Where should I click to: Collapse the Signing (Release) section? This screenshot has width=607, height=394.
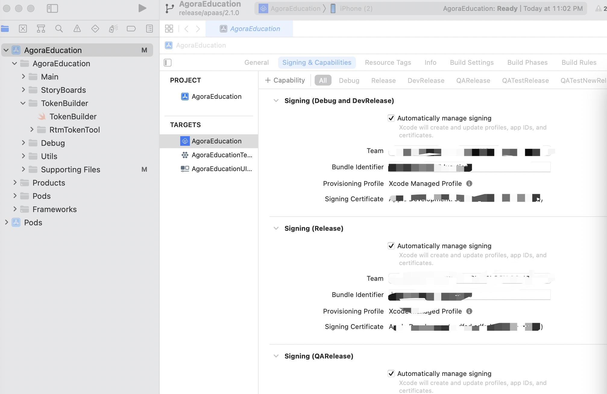(x=276, y=228)
